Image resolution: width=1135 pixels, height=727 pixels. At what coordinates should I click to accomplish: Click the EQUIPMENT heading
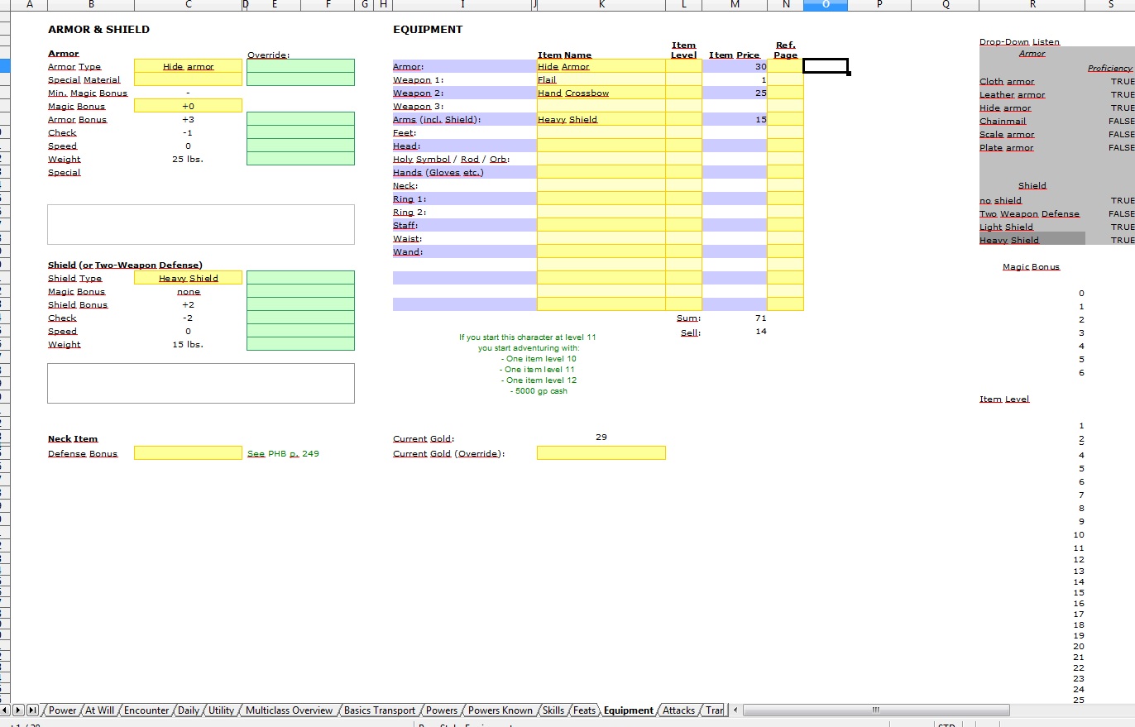point(428,29)
